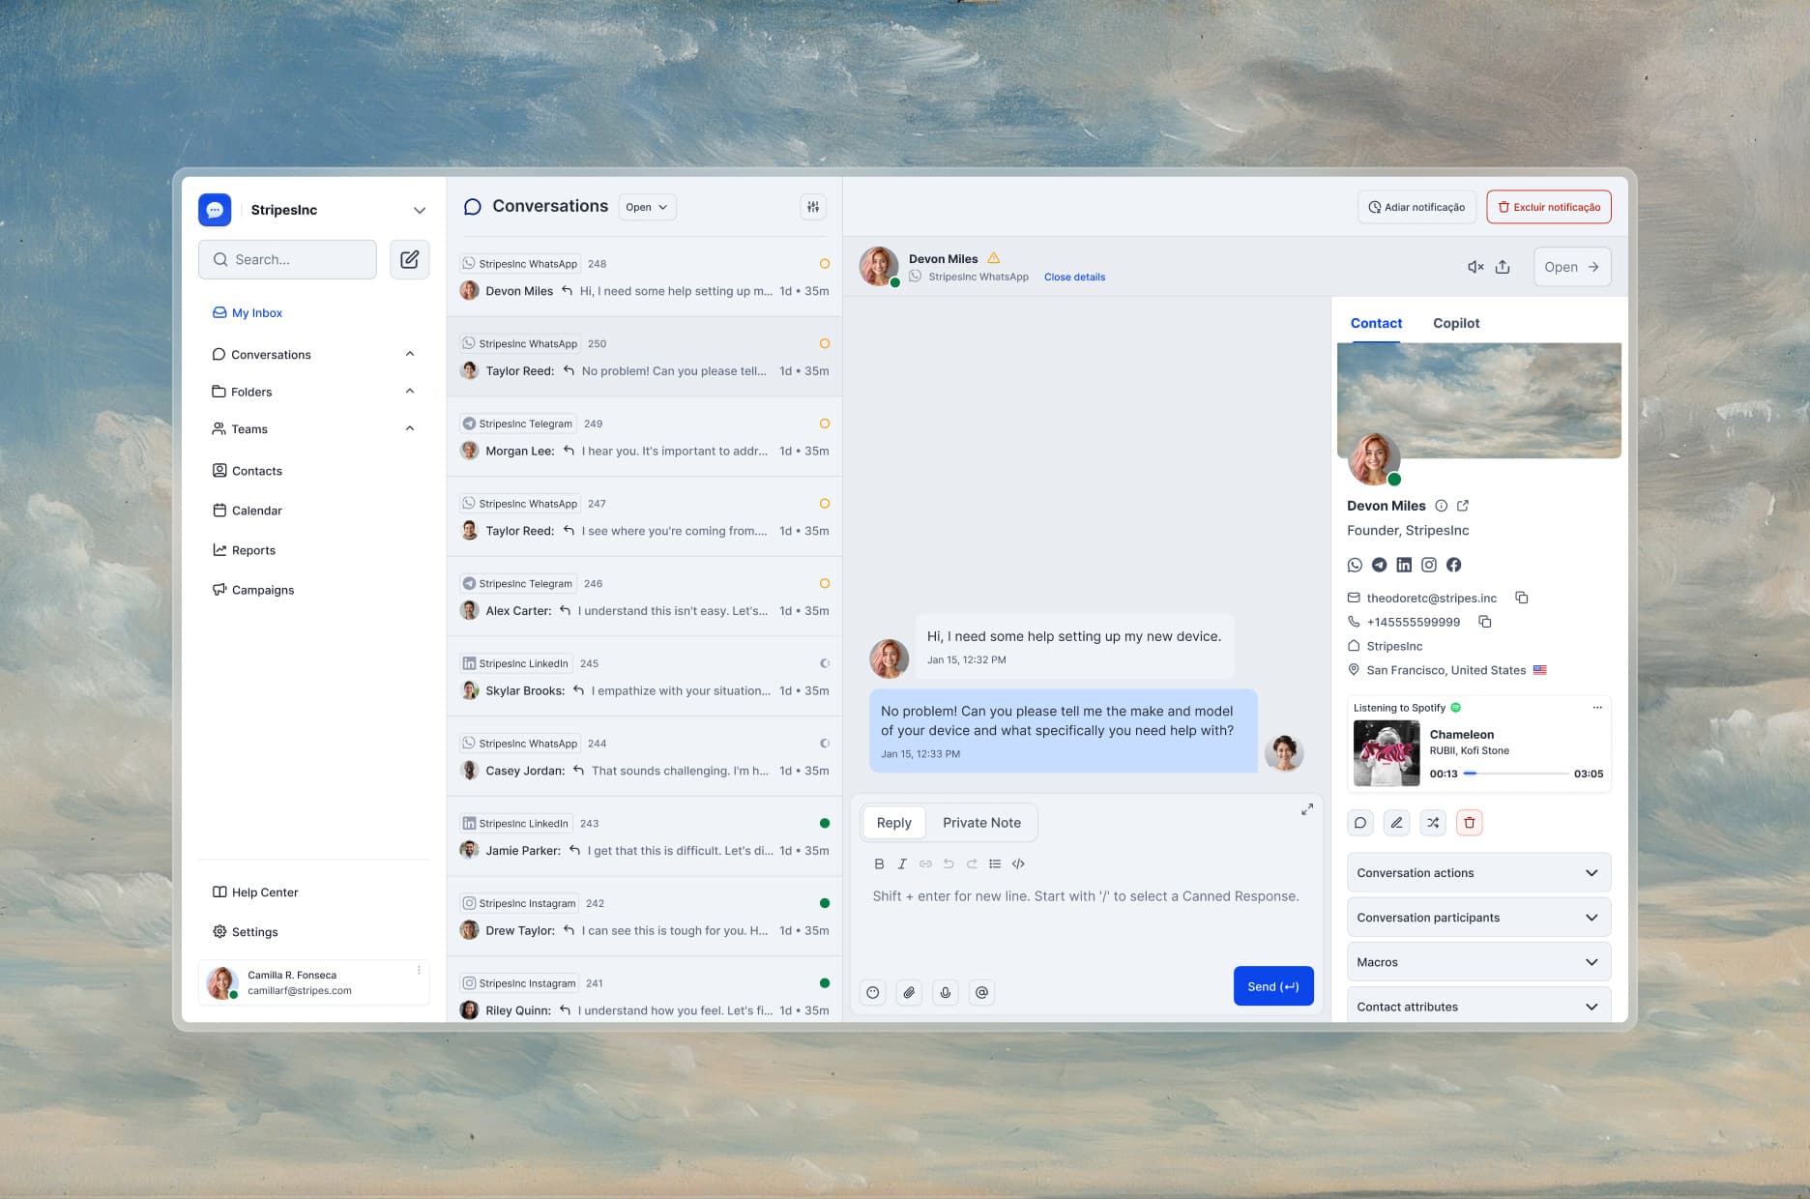Image resolution: width=1810 pixels, height=1199 pixels.
Task: Copy the contact email address
Action: coord(1522,598)
